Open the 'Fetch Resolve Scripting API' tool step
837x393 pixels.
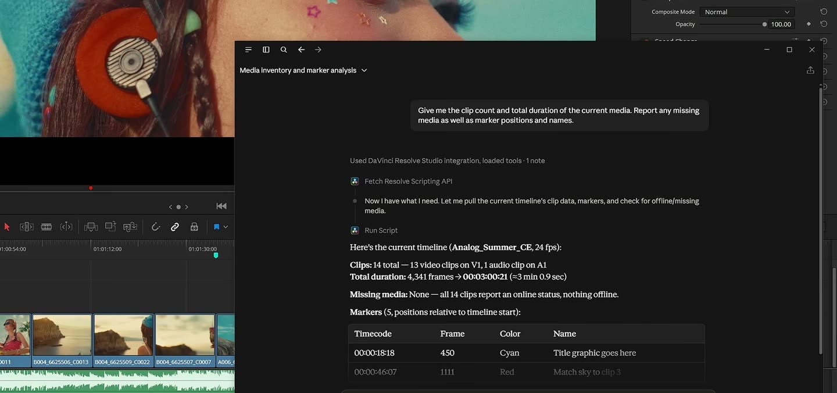click(408, 181)
